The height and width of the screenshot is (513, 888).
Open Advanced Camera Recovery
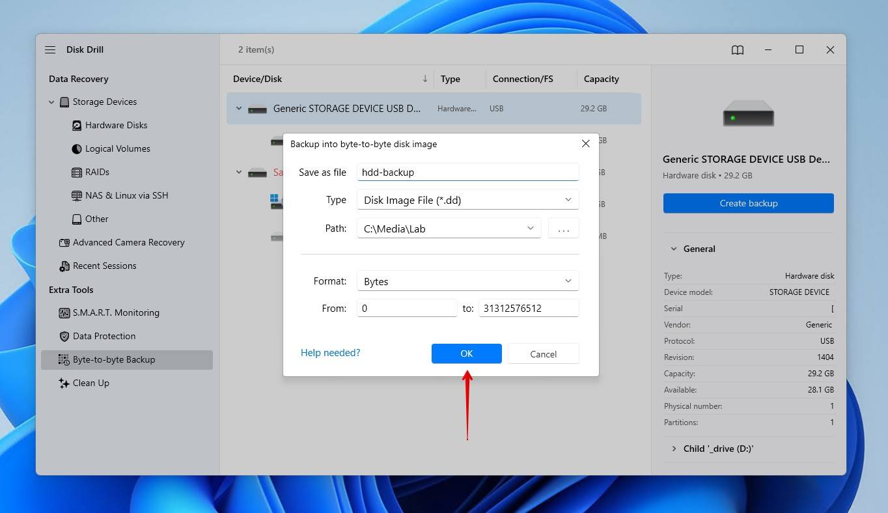[128, 242]
